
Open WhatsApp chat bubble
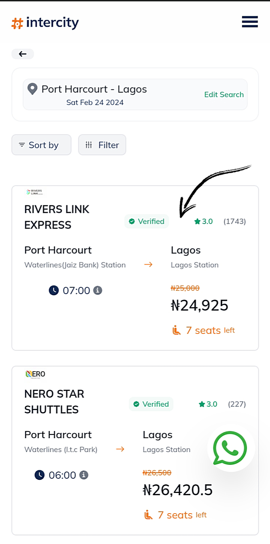(231, 448)
